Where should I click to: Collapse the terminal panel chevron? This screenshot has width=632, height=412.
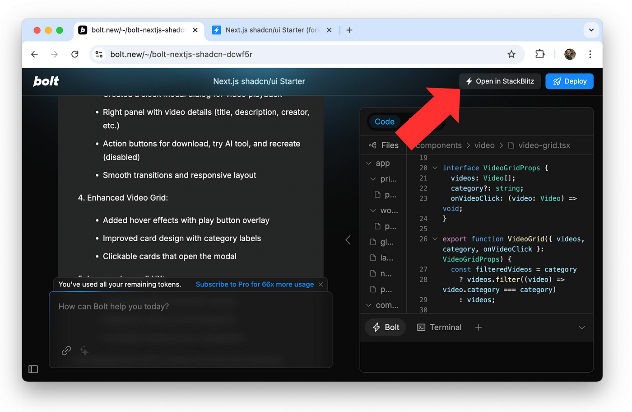click(581, 328)
